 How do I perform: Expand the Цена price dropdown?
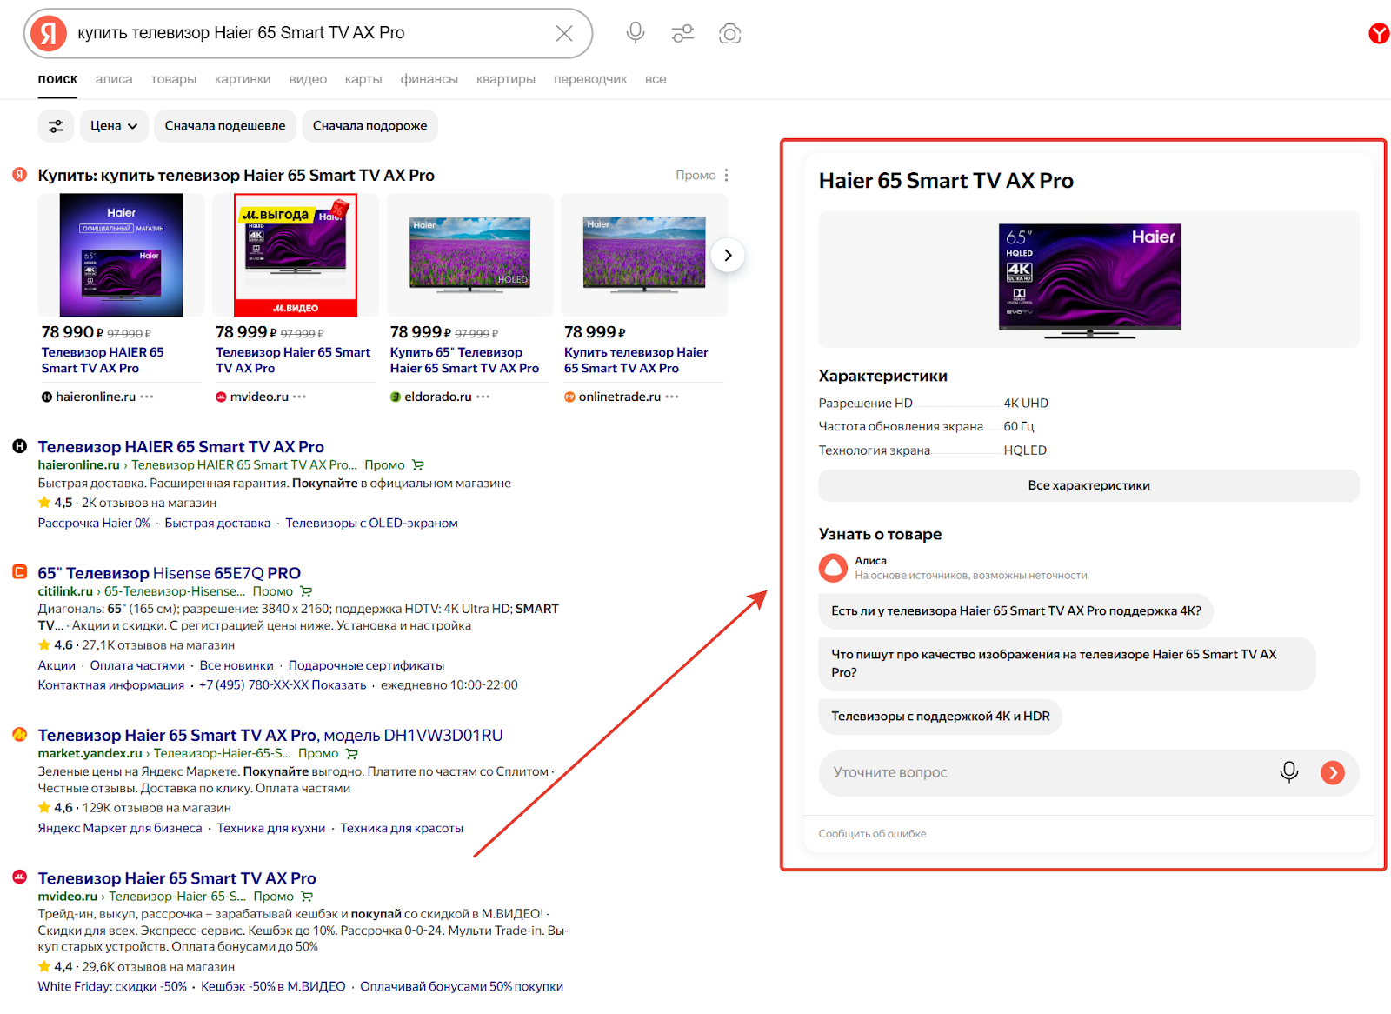[x=114, y=126]
